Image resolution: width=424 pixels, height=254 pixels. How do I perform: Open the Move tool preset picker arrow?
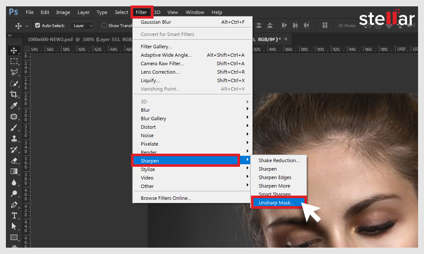pos(27,26)
